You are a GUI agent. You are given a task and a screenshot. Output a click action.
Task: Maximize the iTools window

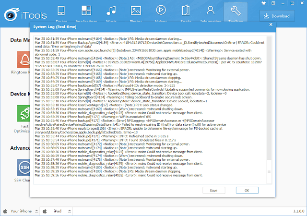(292, 3)
